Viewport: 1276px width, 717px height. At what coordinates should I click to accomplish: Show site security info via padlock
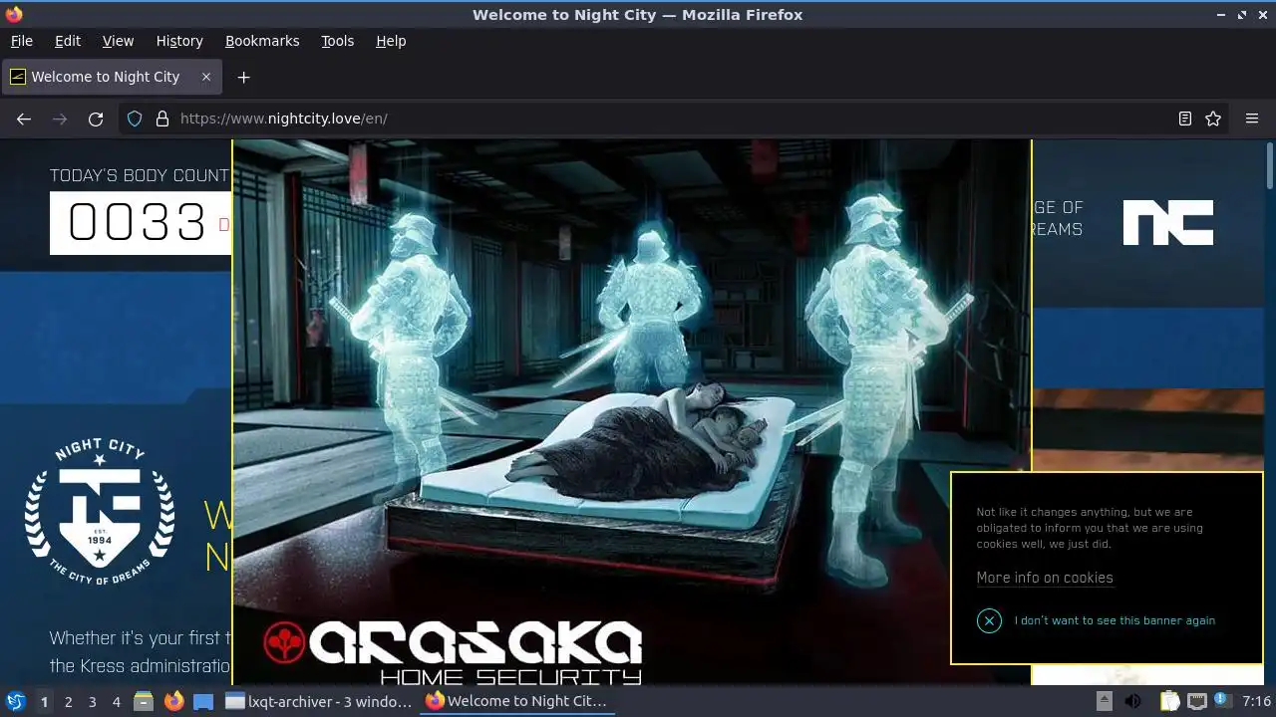(x=162, y=119)
